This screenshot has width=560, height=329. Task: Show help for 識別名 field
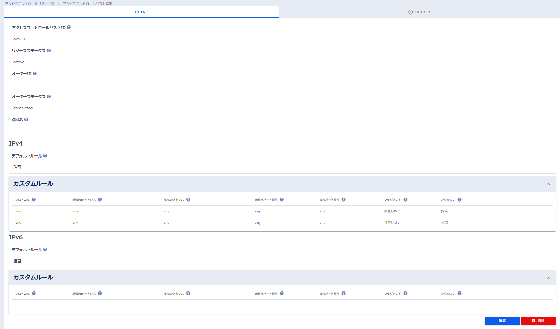pos(26,119)
